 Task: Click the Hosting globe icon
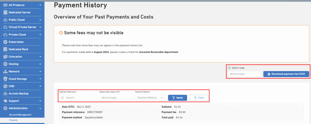point(5,64)
